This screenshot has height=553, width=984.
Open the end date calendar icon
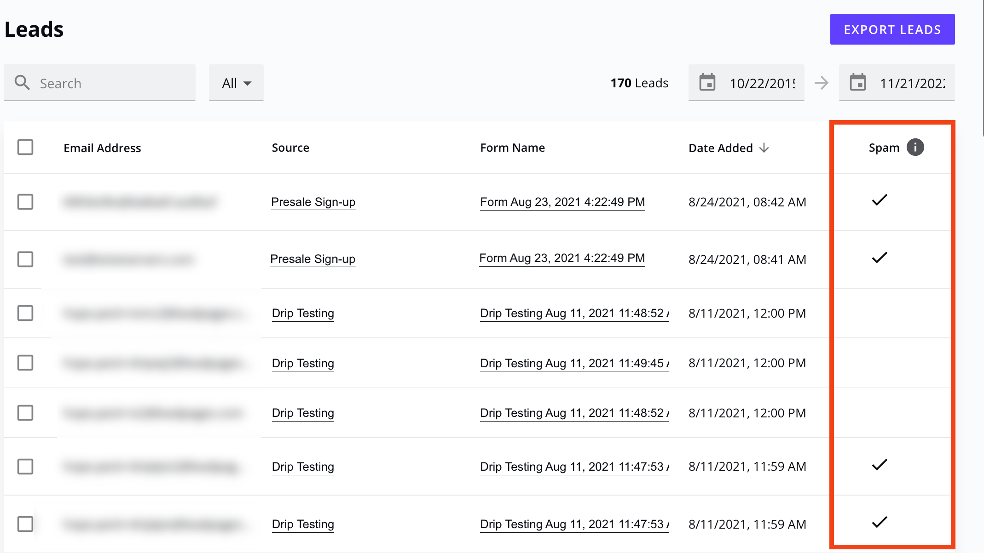click(858, 83)
